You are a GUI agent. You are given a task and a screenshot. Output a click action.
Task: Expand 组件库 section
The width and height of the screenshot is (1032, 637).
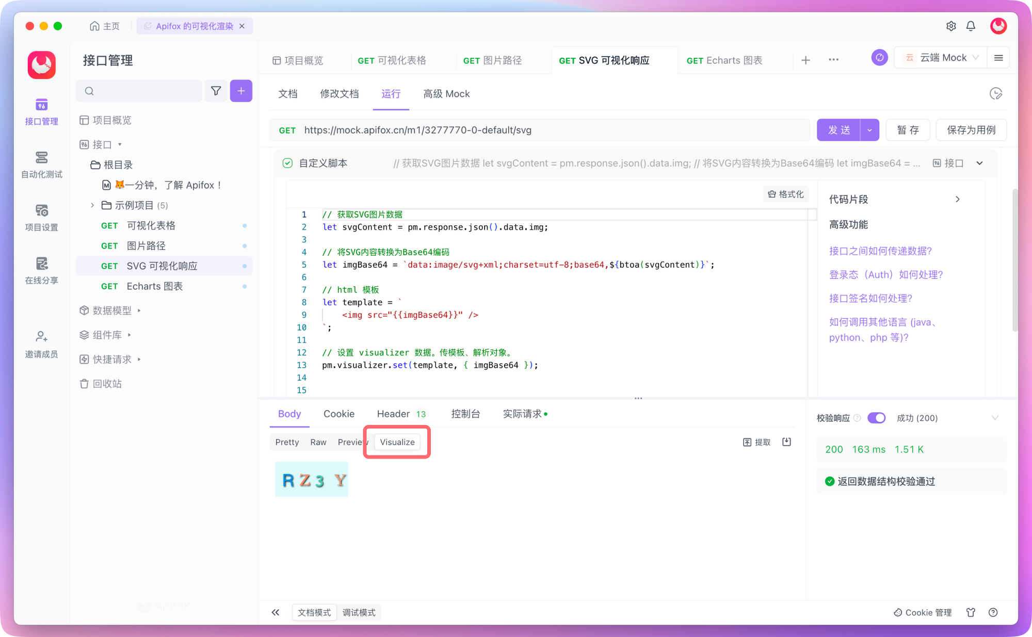(x=130, y=335)
